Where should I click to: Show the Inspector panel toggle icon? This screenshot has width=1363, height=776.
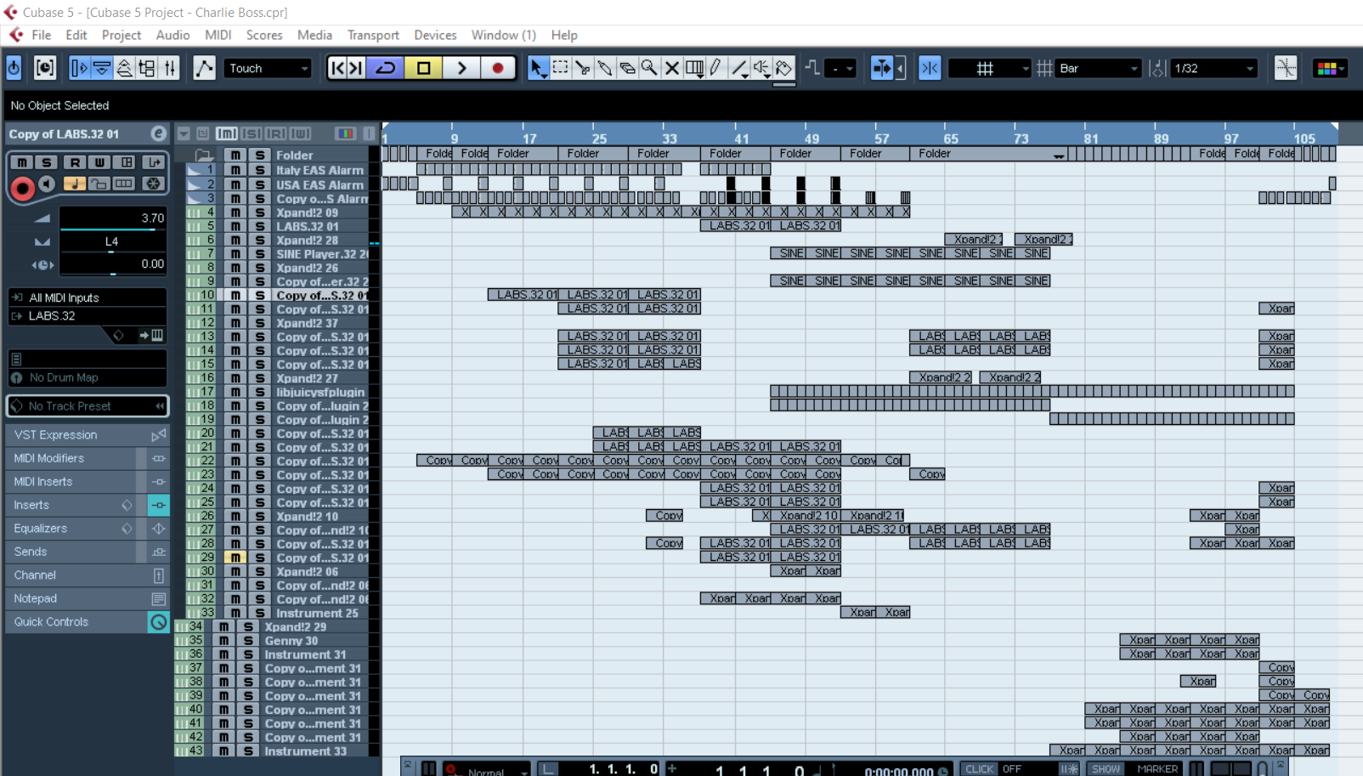79,68
